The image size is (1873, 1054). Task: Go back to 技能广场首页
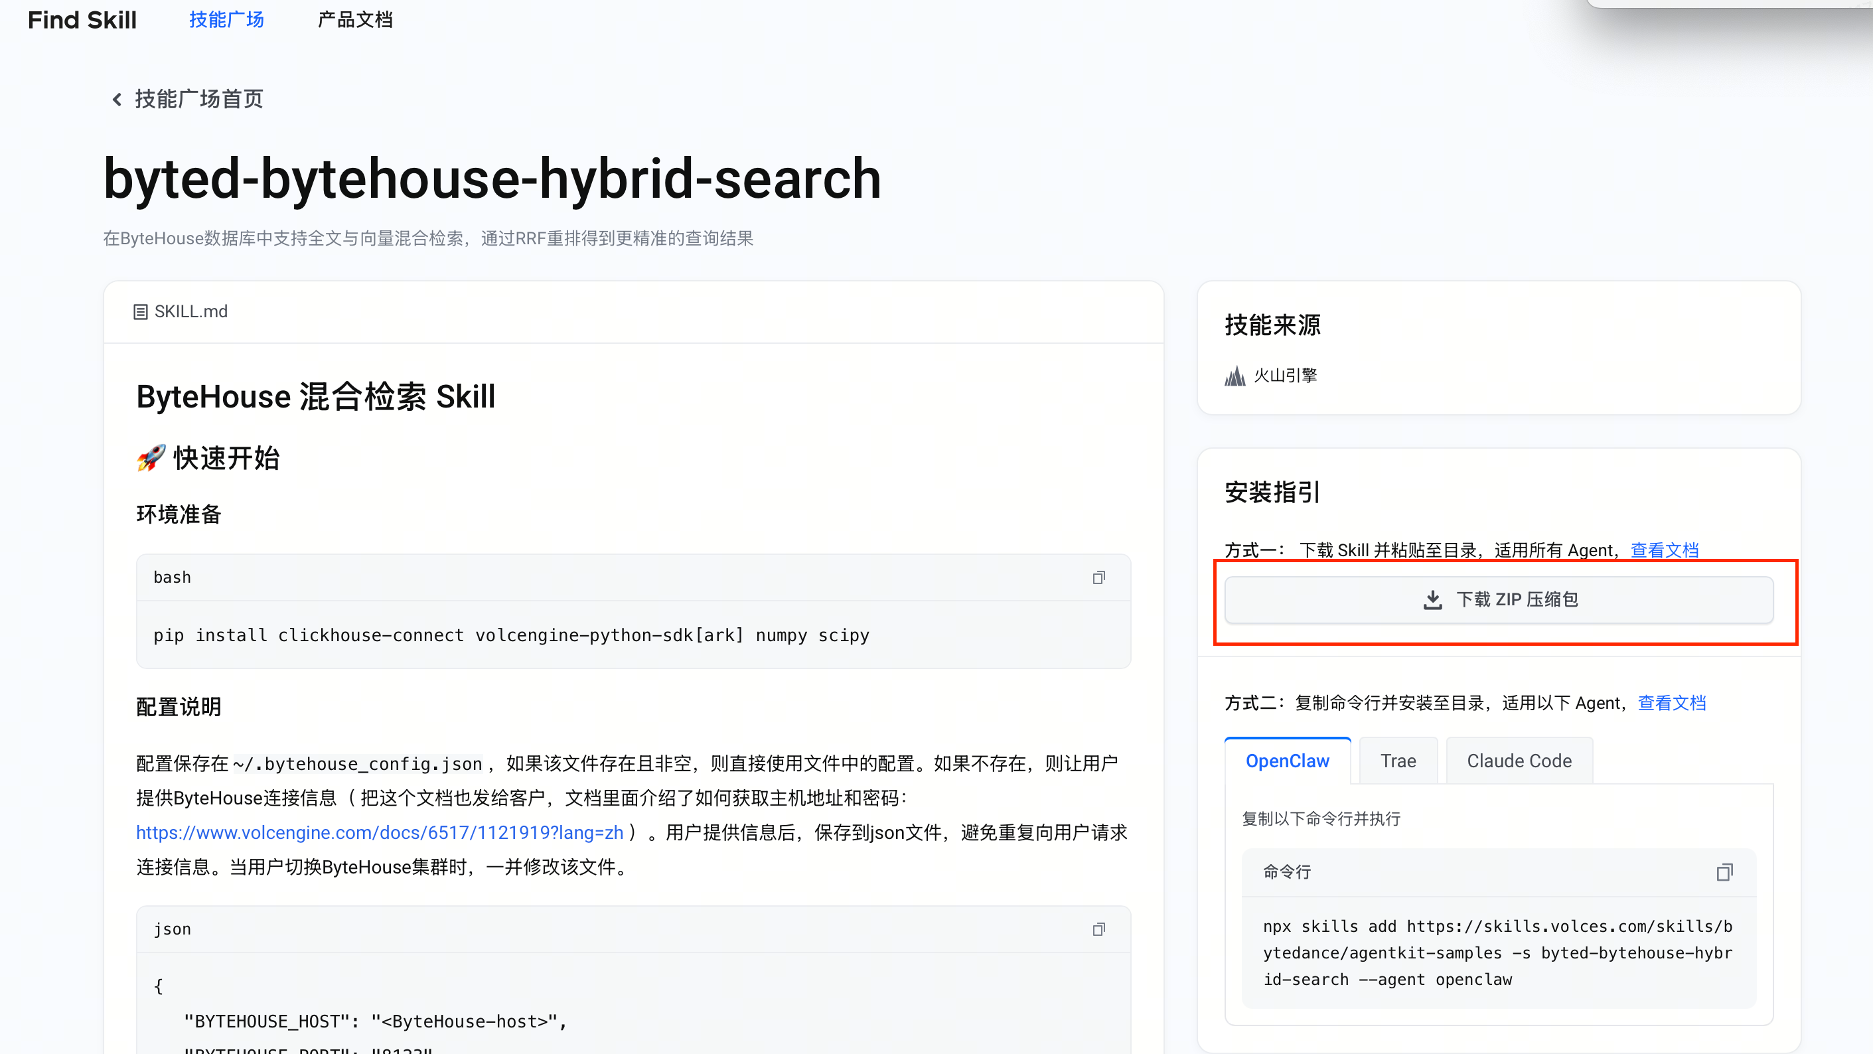(x=198, y=99)
